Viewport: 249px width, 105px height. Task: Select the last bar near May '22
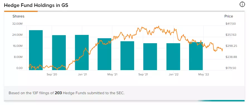click(x=196, y=56)
